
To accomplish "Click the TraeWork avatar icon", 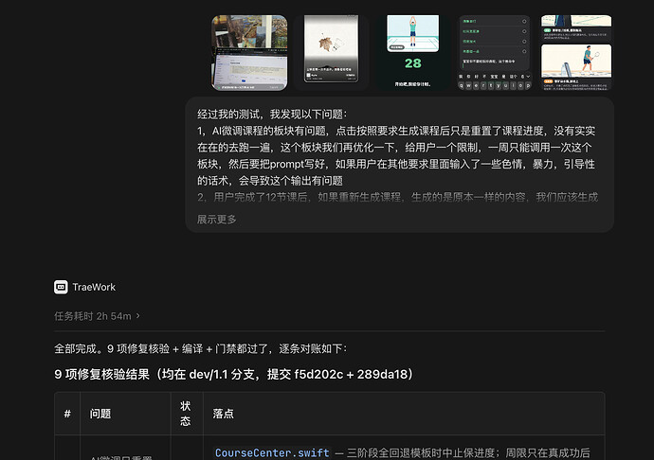I will coord(61,287).
